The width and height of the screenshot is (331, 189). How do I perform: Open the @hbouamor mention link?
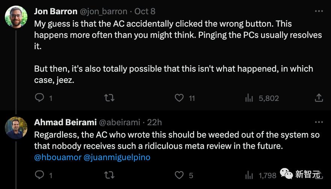[x=57, y=157]
